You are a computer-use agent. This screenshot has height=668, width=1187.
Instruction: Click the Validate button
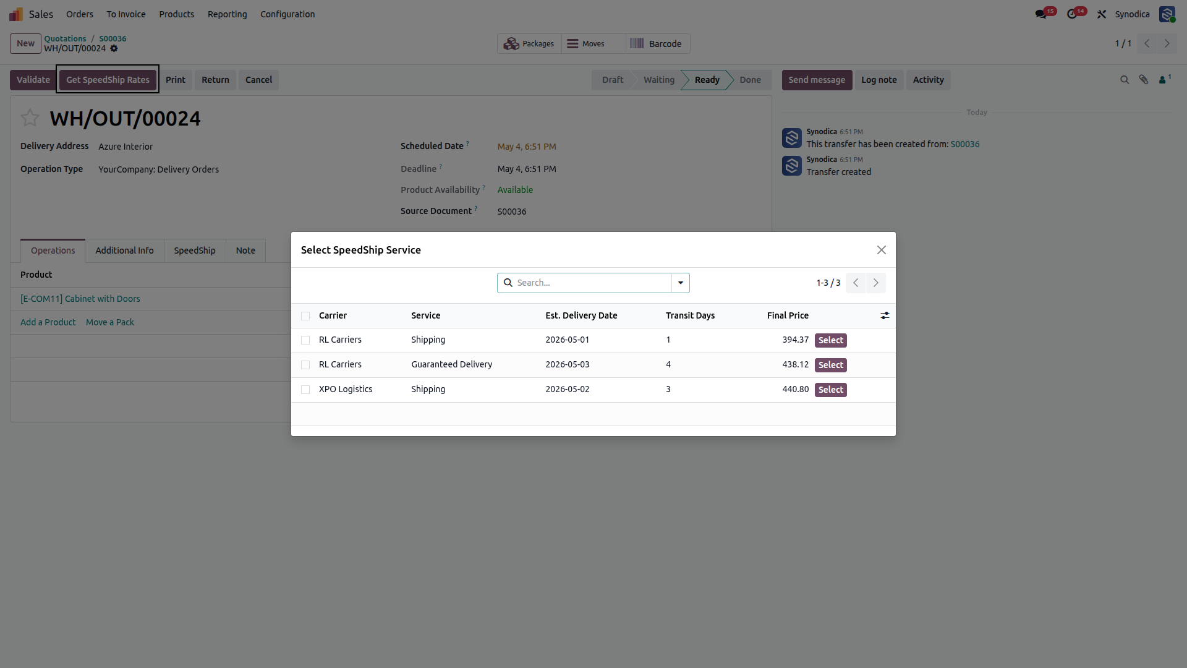click(x=33, y=80)
